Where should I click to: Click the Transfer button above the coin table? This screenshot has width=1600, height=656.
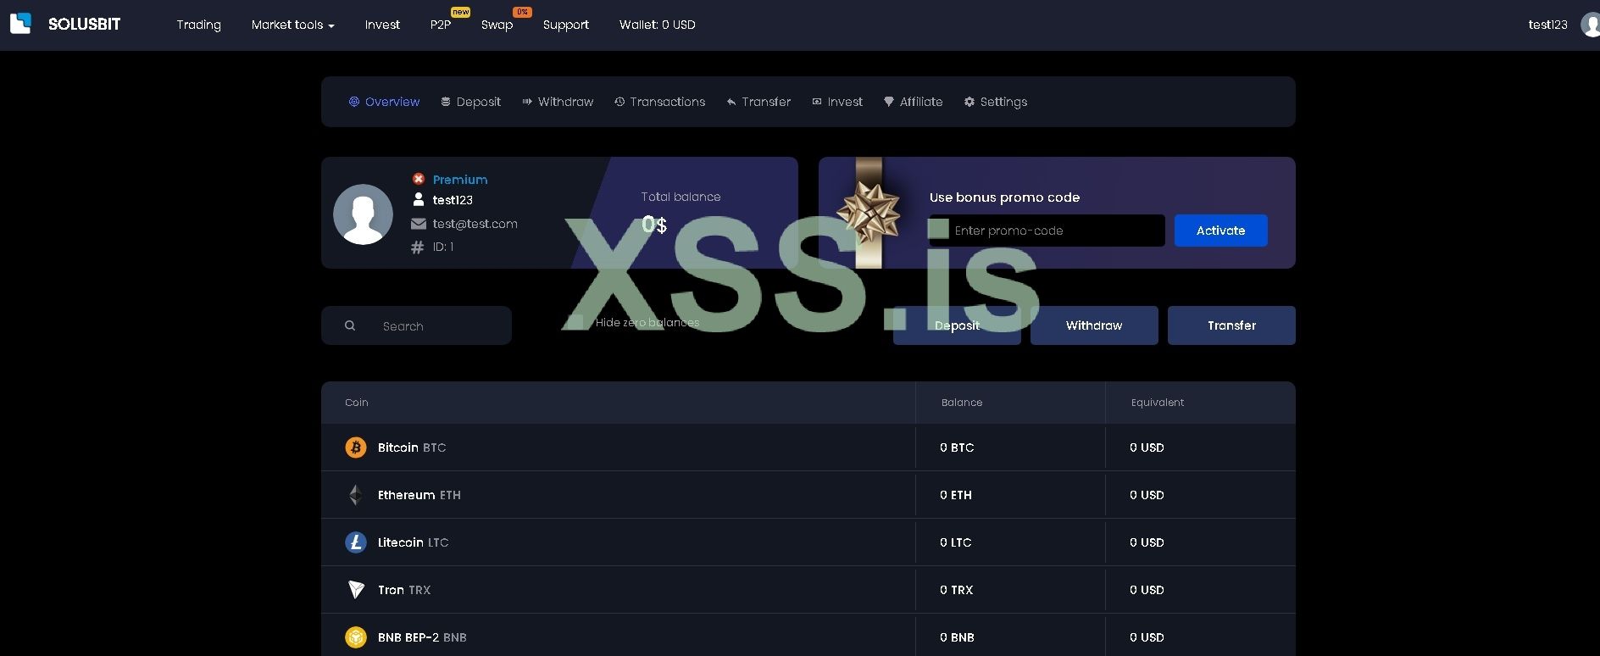1231,325
